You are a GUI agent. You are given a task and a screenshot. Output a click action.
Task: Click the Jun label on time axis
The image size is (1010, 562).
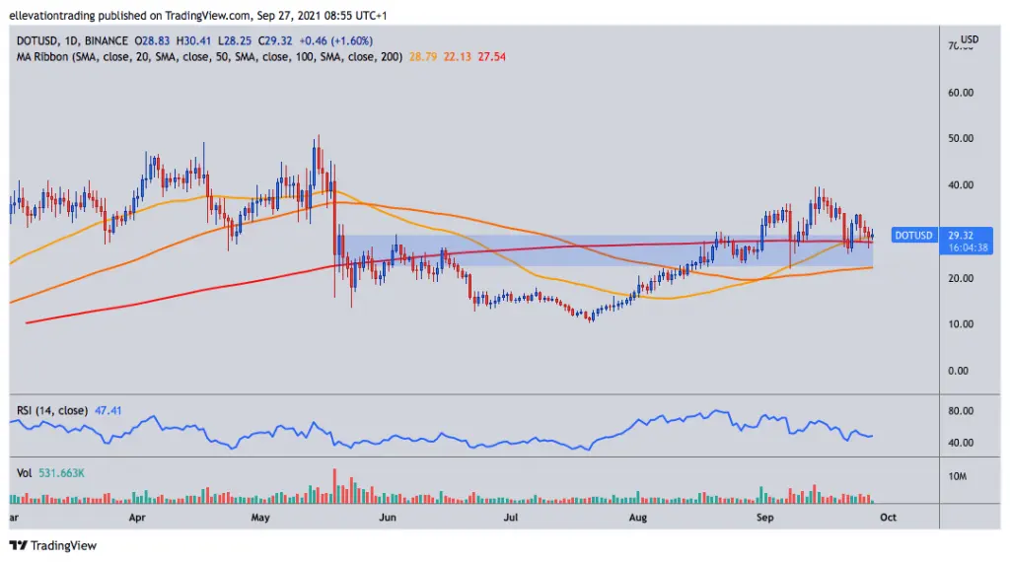[x=387, y=517]
